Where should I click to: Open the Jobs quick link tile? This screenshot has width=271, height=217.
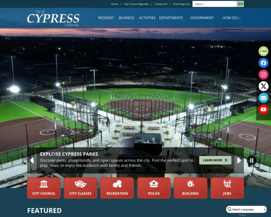(227, 188)
